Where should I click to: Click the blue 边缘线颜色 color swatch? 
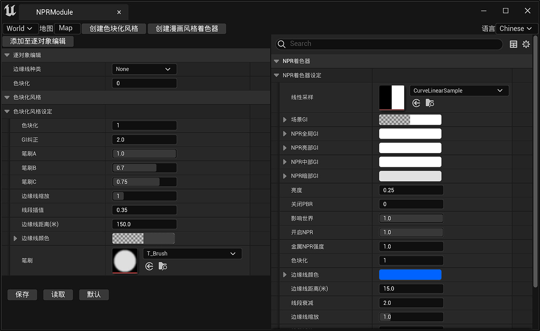click(410, 274)
